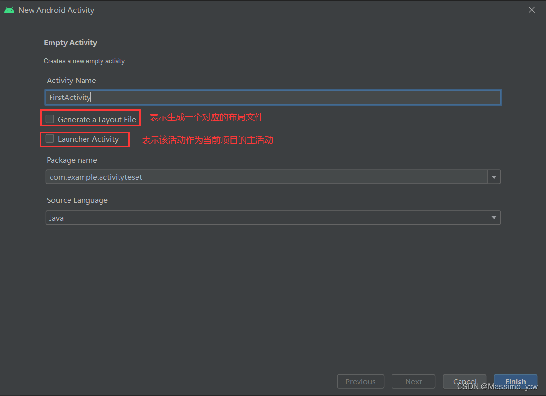The height and width of the screenshot is (396, 546).
Task: Click the 'Empty Activity' heading
Action: click(70, 42)
